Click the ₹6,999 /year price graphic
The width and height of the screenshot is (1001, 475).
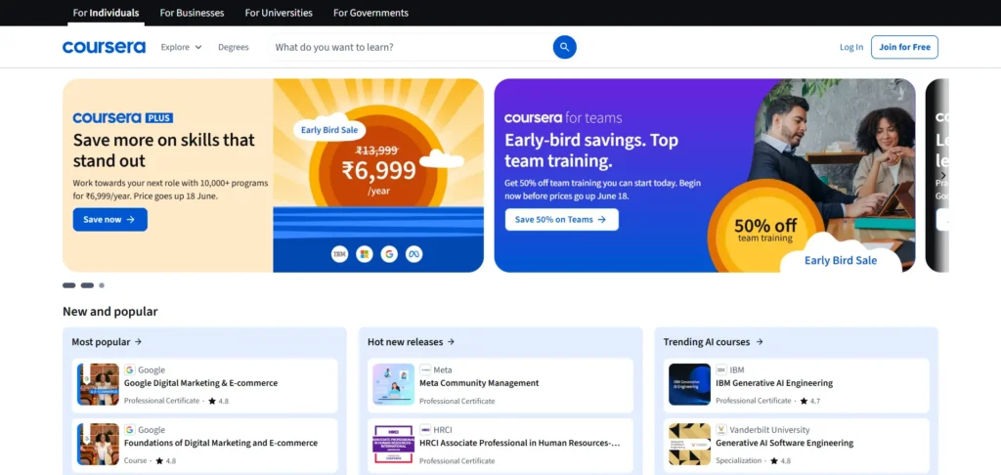click(x=378, y=171)
